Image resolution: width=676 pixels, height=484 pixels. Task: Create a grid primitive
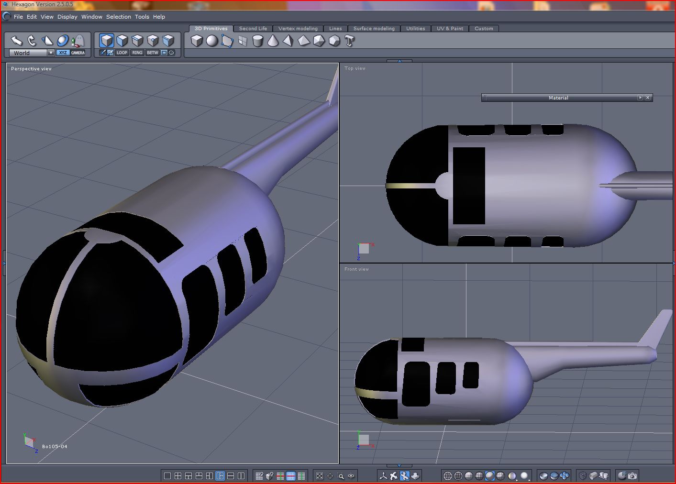click(243, 41)
